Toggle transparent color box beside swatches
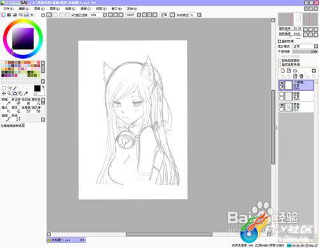Viewport: 319px width, 248px height. 36,94
